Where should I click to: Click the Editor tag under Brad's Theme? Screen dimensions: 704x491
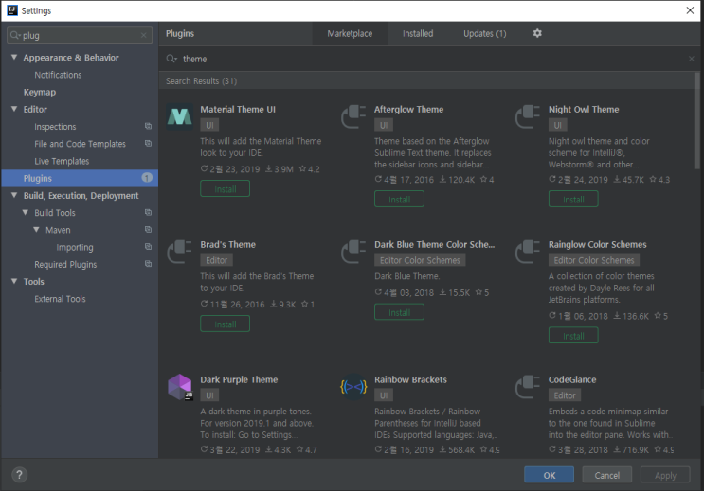tap(216, 260)
